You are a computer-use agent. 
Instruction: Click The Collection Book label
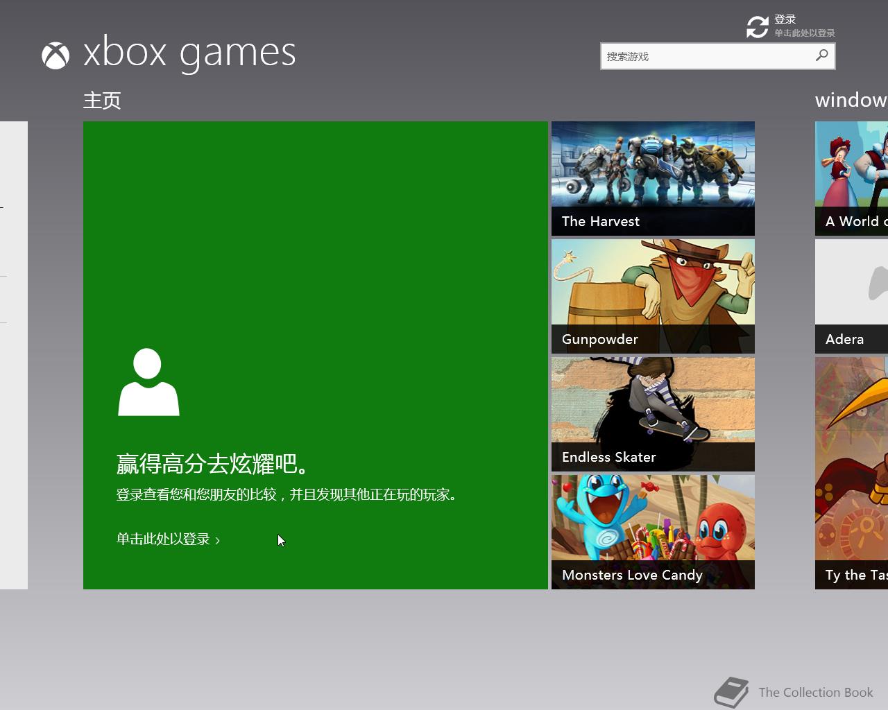coord(816,692)
